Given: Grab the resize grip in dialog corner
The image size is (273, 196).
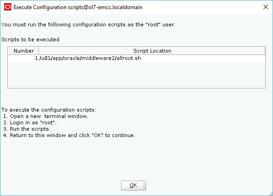Looking at the screenshot, I should (271, 194).
